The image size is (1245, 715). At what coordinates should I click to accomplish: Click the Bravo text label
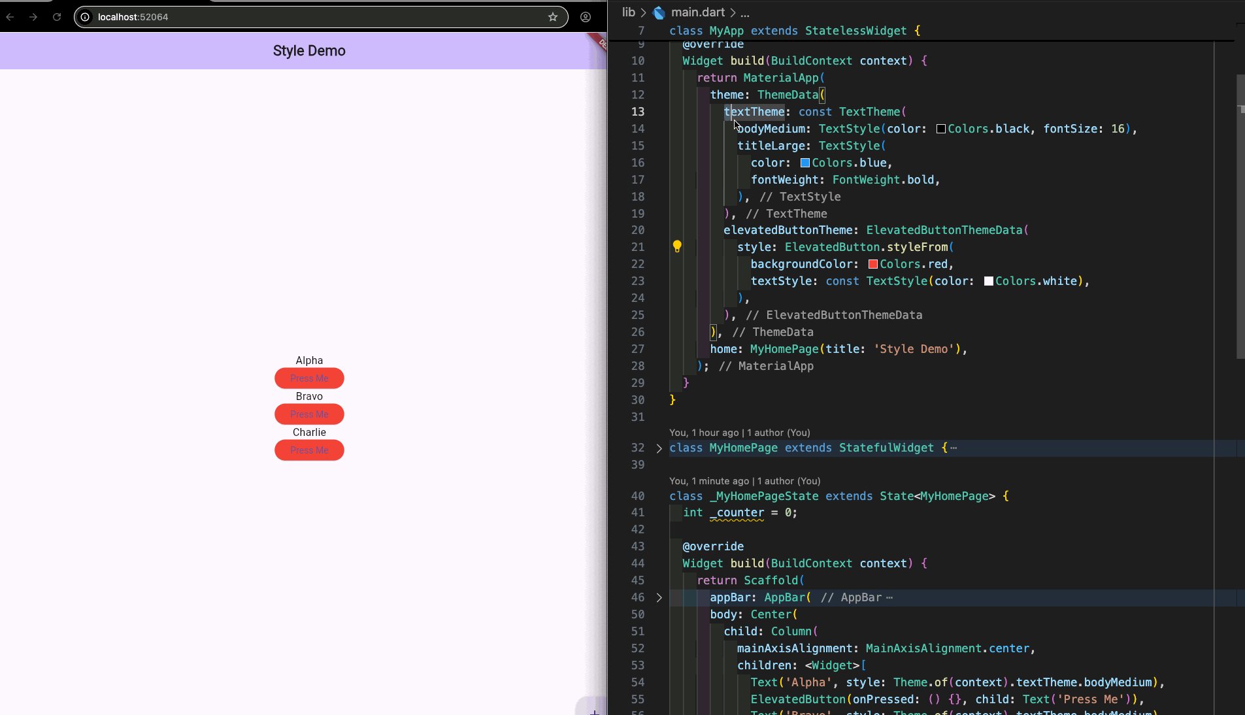[309, 396]
